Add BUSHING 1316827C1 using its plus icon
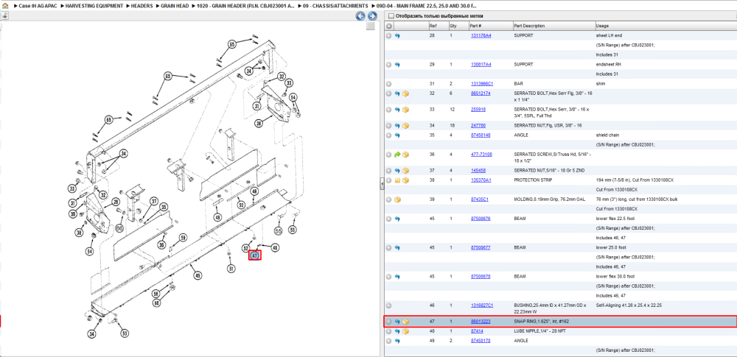Image resolution: width=737 pixels, height=357 pixels. (x=388, y=305)
